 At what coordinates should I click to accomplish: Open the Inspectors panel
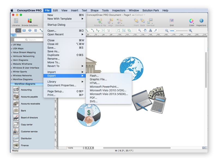tap(201, 21)
